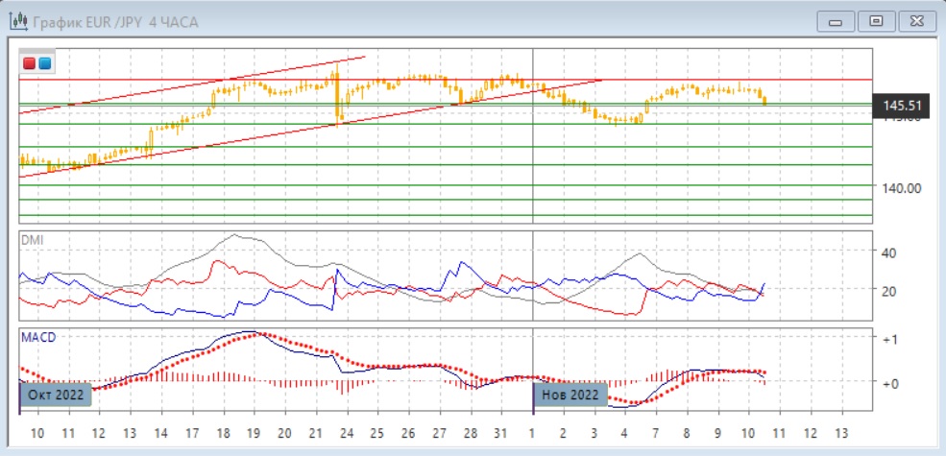
Task: Click the candlestick chart icon in title bar
Action: 16,21
